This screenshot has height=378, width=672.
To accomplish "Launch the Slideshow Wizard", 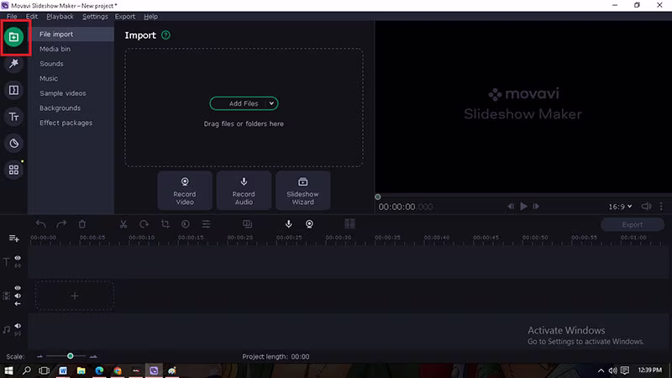I will click(x=303, y=191).
